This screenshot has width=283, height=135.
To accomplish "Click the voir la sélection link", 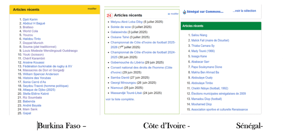I will tap(244, 11).
